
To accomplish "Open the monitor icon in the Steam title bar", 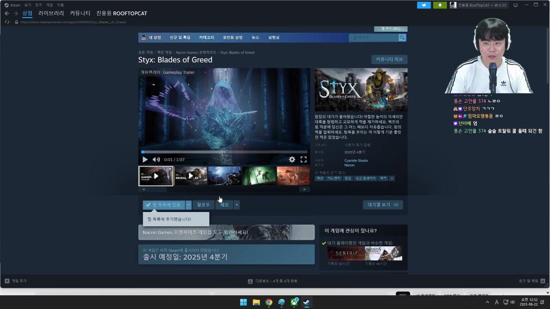I will pos(516,5).
